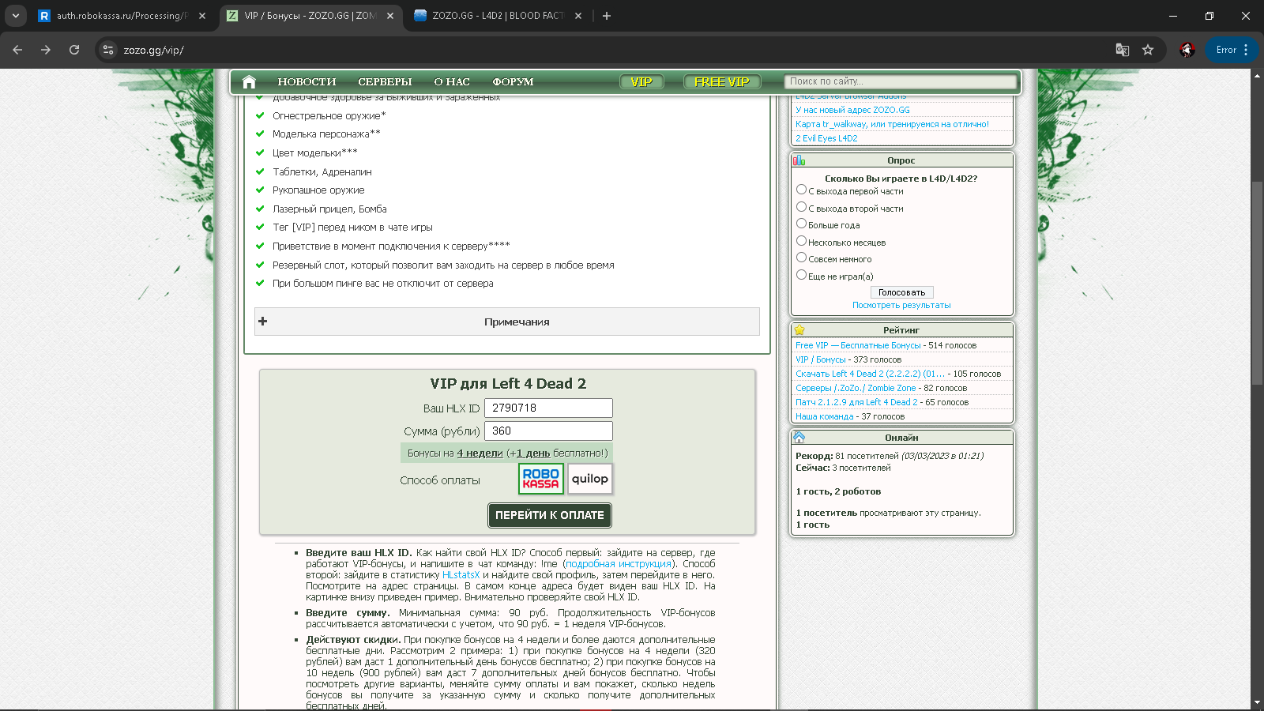Click the house icon in Онлайн header
1264x711 pixels.
[799, 438]
